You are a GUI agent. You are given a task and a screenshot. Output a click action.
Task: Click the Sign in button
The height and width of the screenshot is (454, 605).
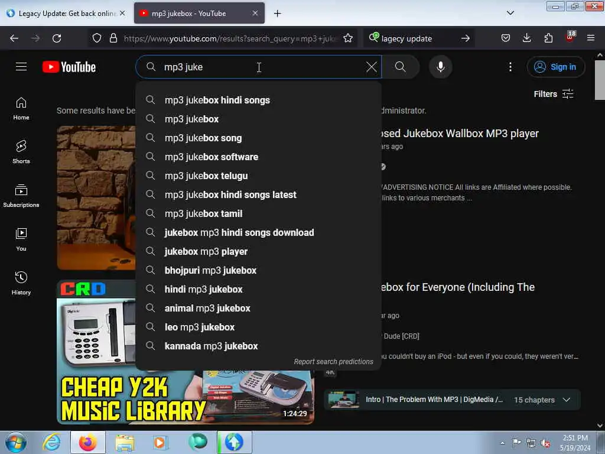coord(555,67)
